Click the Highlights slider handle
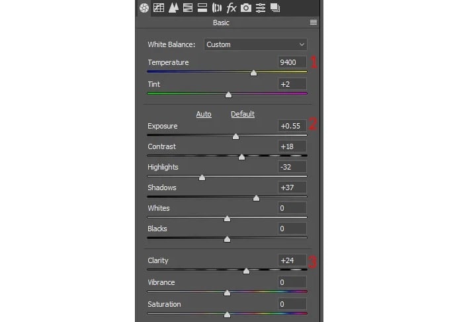 (202, 178)
